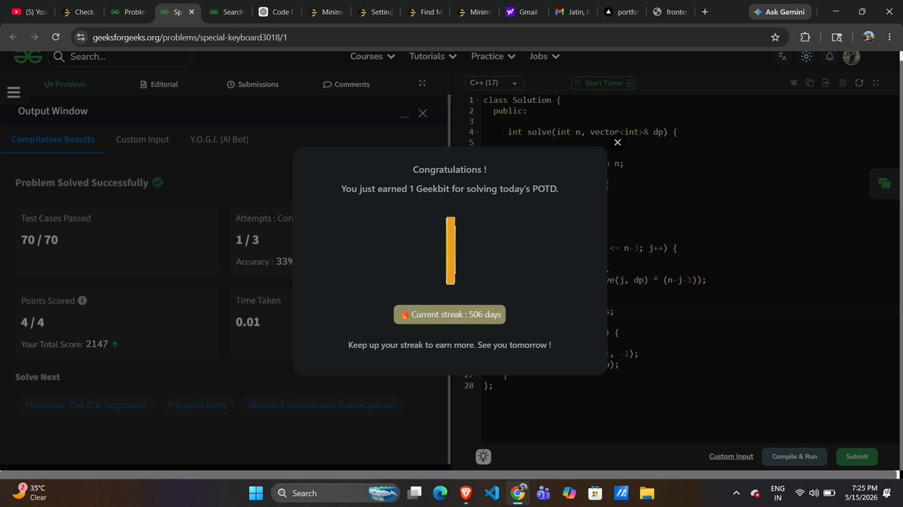This screenshot has height=507, width=903.
Task: Open the browser extensions puzzle icon
Action: [804, 37]
